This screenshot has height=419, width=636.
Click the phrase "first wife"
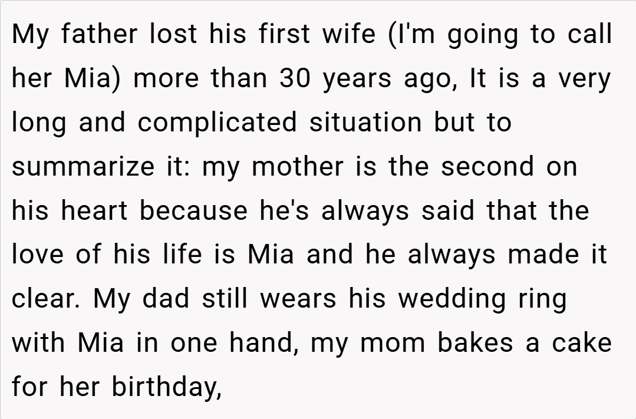[317, 34]
